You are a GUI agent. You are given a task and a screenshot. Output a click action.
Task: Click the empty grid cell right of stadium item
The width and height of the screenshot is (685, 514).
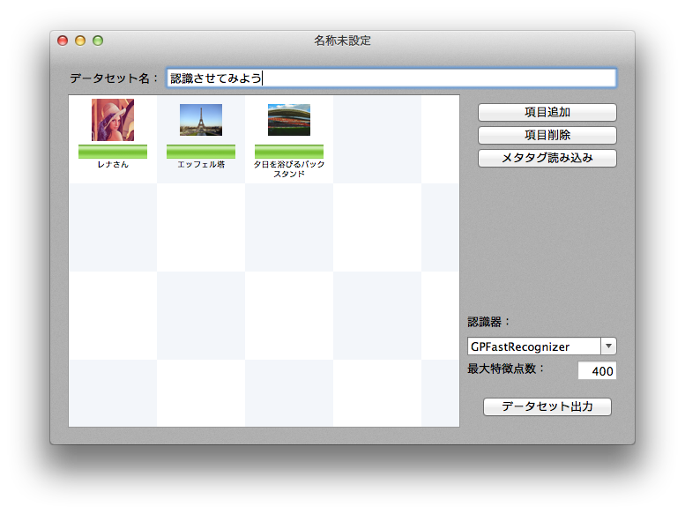[x=377, y=139]
